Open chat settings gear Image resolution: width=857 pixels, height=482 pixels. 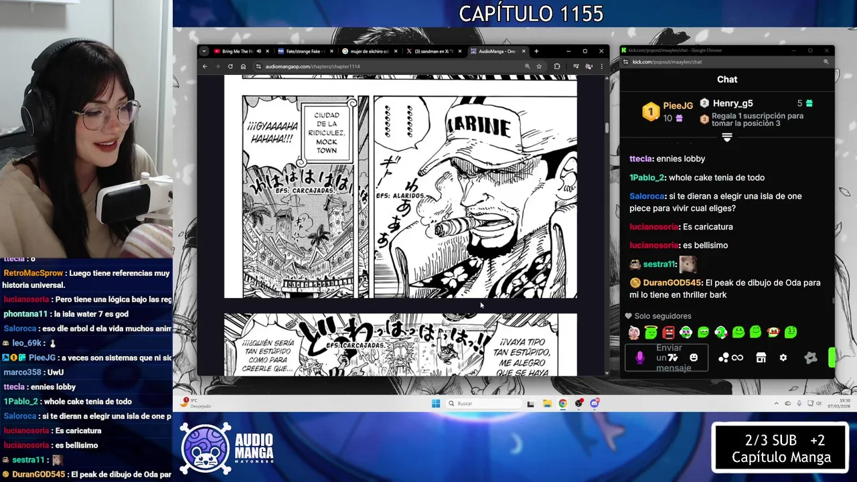(x=783, y=358)
